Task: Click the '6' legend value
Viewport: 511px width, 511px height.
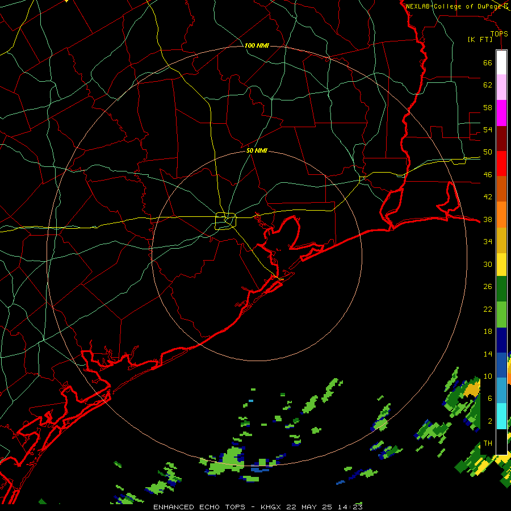Action: pyautogui.click(x=489, y=398)
